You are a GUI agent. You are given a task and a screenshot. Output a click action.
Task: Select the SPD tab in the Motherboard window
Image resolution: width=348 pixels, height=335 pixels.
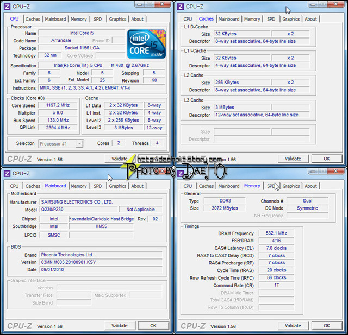point(98,186)
